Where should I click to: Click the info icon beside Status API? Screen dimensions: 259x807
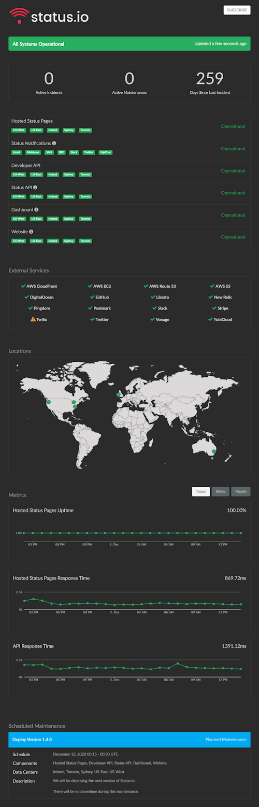[35, 187]
